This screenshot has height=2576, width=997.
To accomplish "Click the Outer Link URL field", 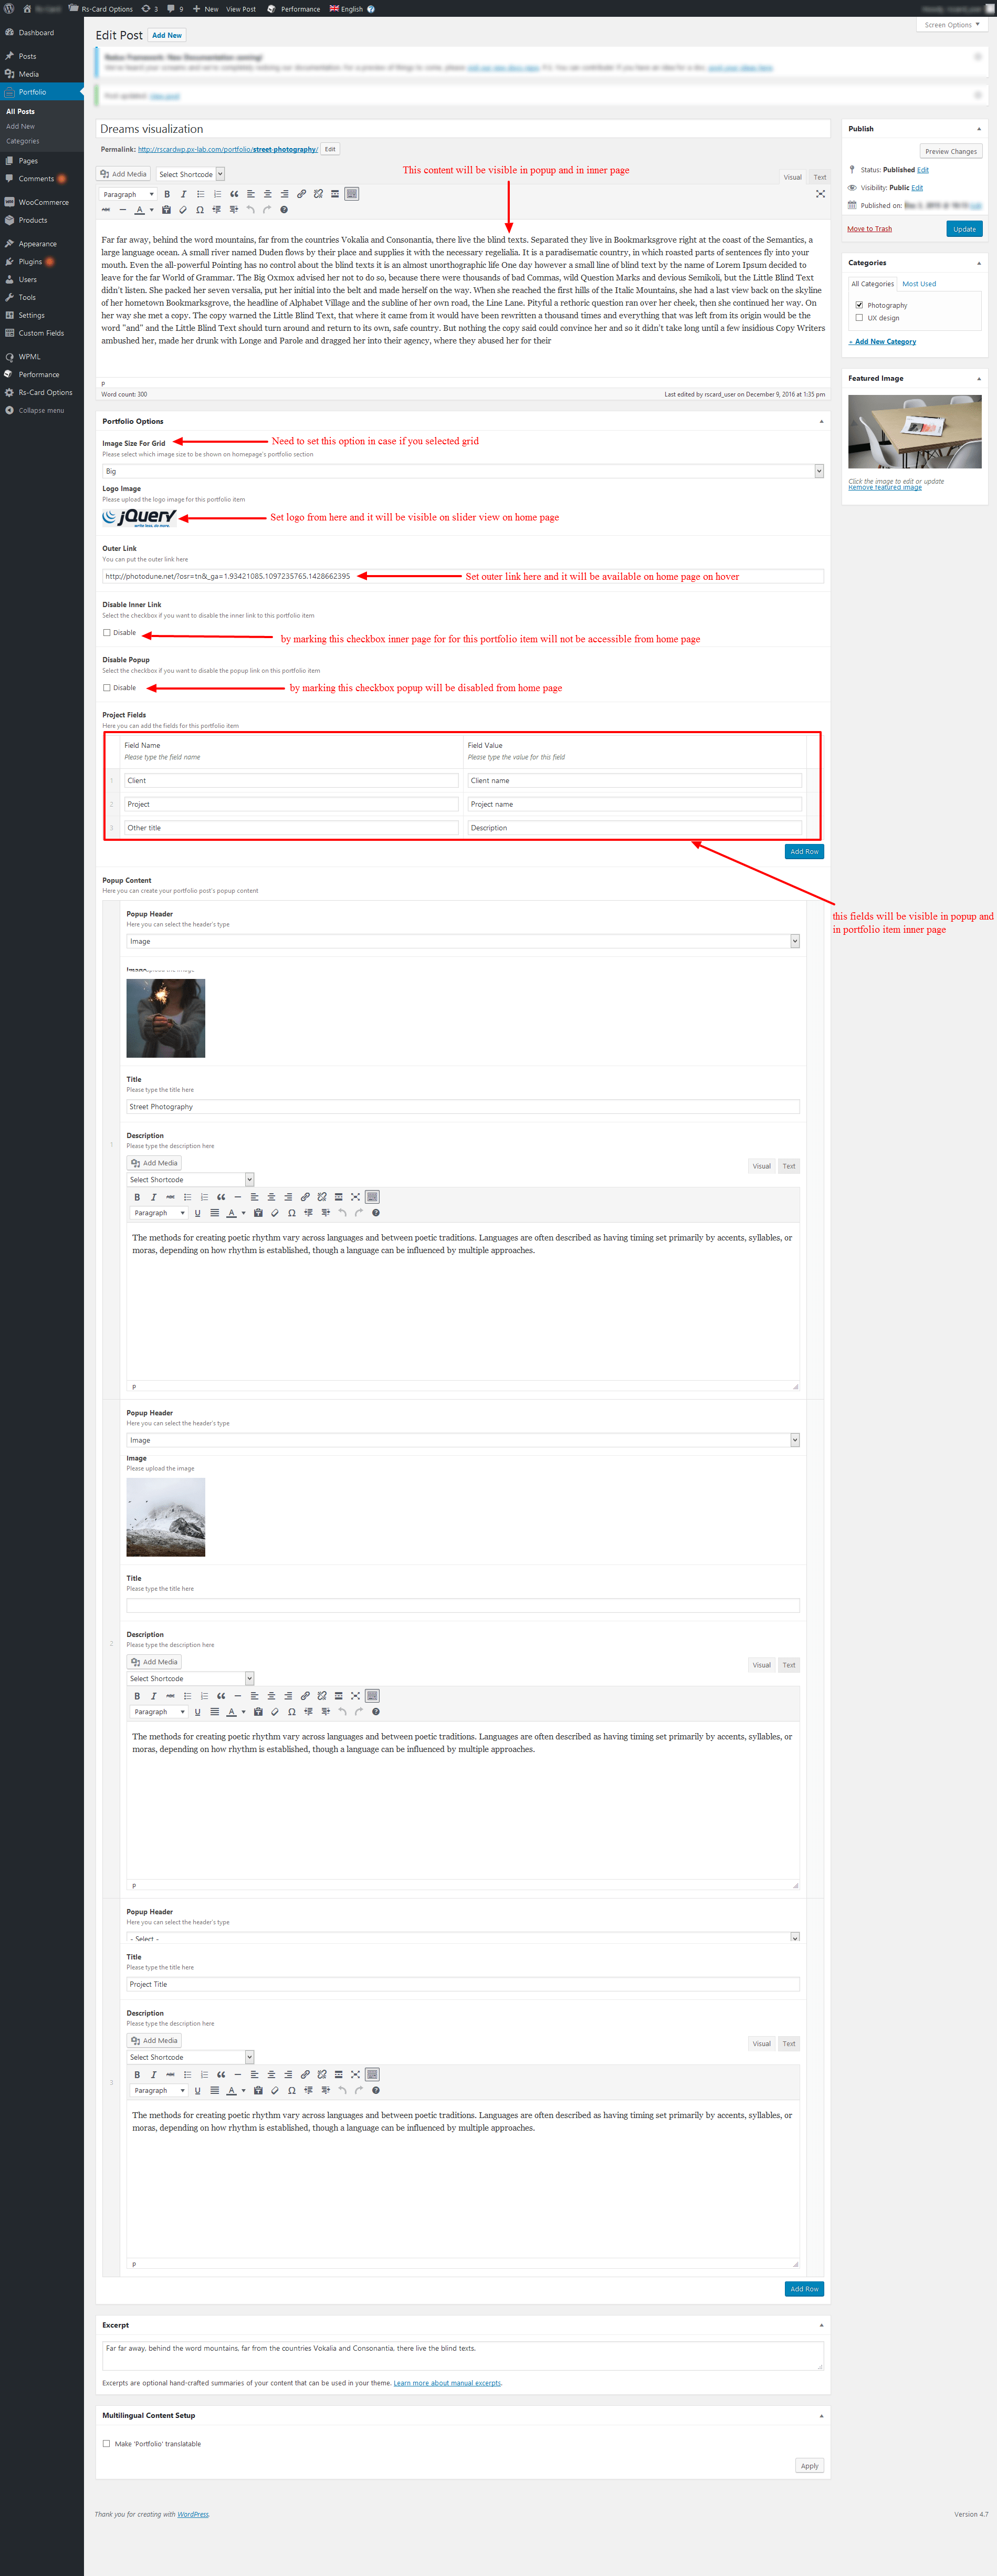I will tap(463, 576).
